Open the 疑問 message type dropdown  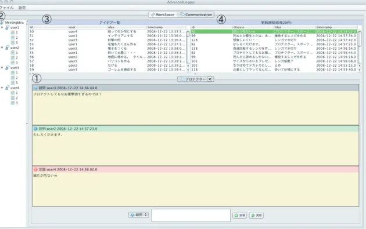pos(139,215)
